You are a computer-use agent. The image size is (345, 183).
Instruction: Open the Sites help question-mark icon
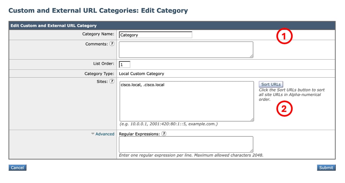pos(112,81)
